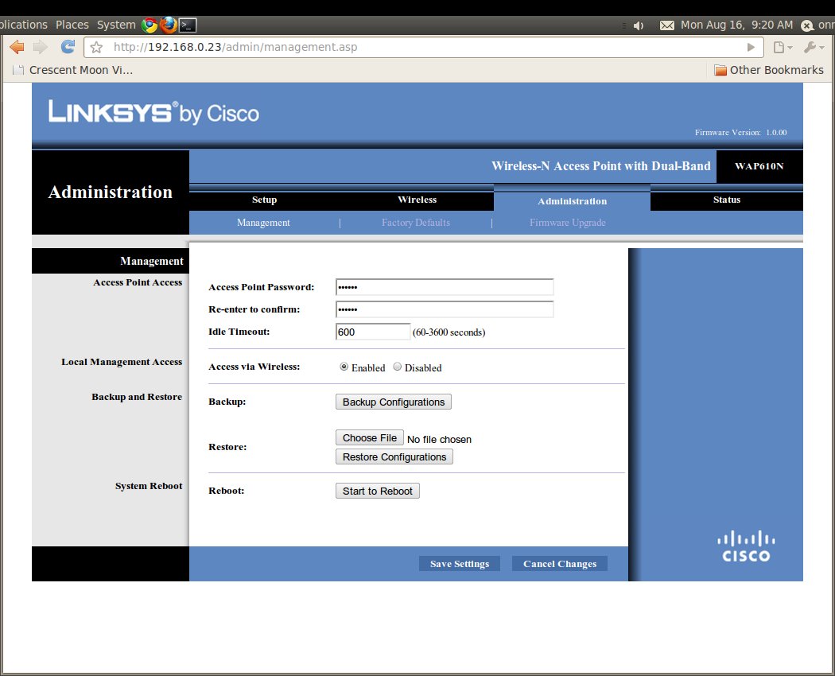The height and width of the screenshot is (676, 835).
Task: Open the Other Bookmarks folder
Action: [768, 70]
